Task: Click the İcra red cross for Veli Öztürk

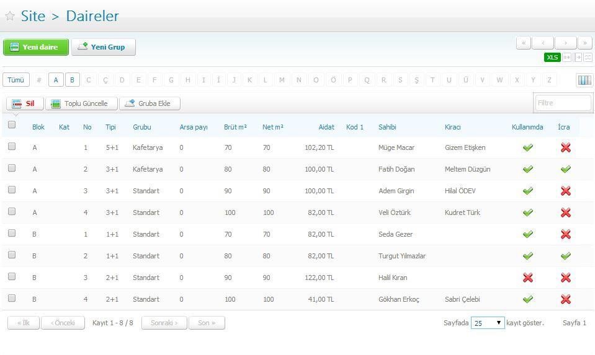Action: 565,213
